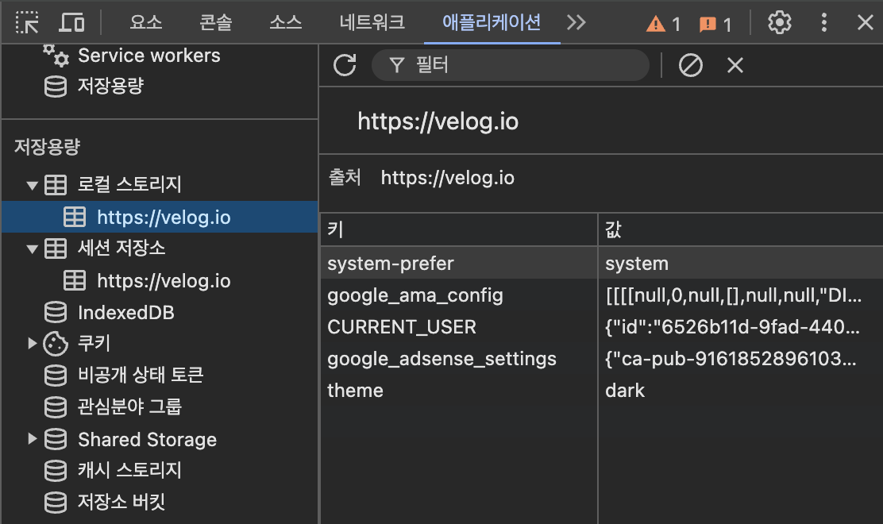Viewport: 883px width, 524px height.
Task: Open the three-dot customize menu
Action: 824,22
